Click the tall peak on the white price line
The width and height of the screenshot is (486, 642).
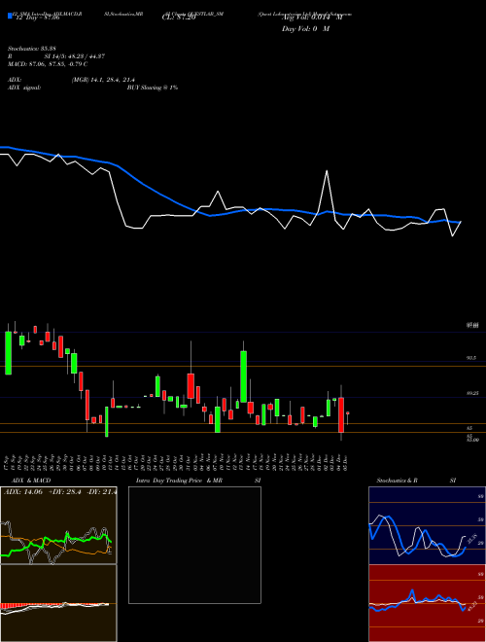pos(327,171)
